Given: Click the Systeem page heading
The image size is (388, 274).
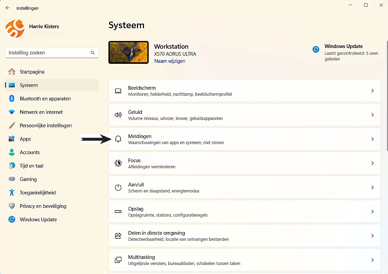Looking at the screenshot, I should 127,25.
